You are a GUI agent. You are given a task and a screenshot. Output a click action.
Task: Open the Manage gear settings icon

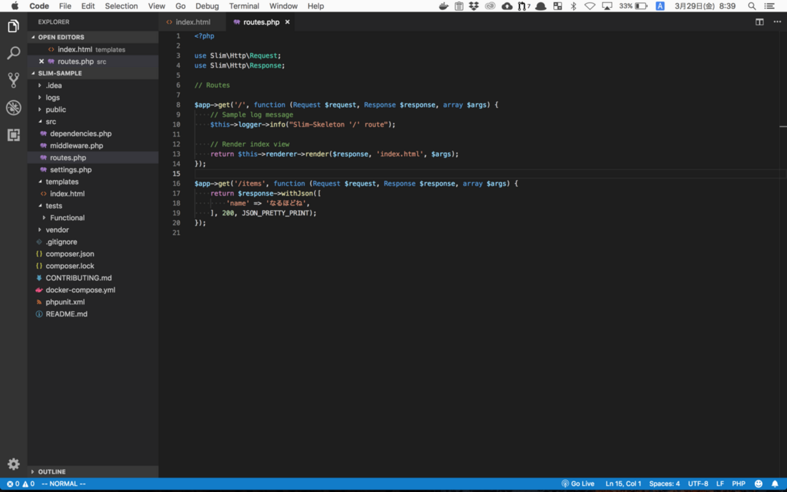13,464
